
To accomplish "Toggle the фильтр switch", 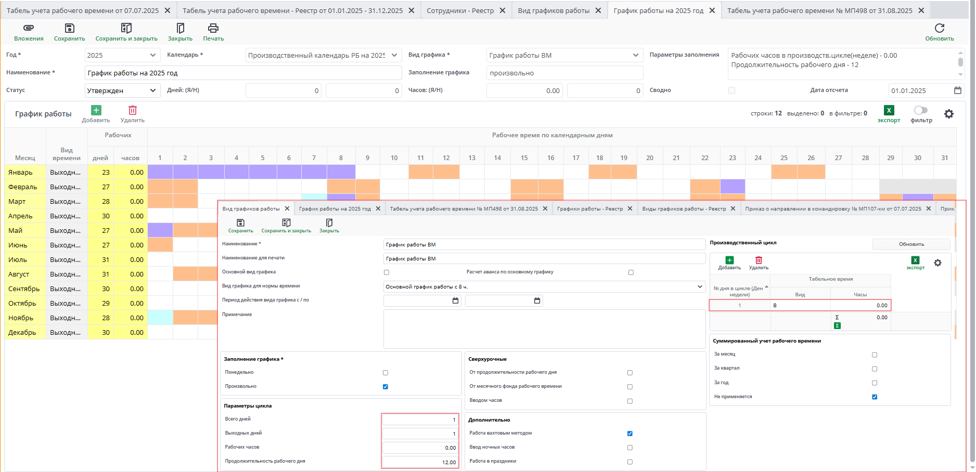I will 921,110.
